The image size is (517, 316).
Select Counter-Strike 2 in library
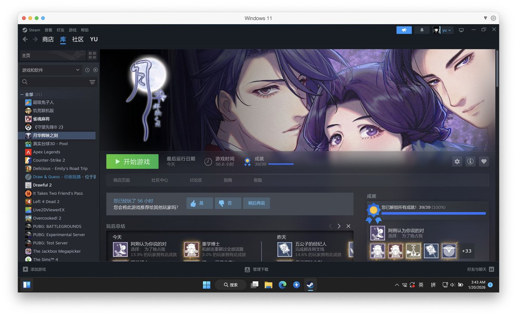coord(59,160)
